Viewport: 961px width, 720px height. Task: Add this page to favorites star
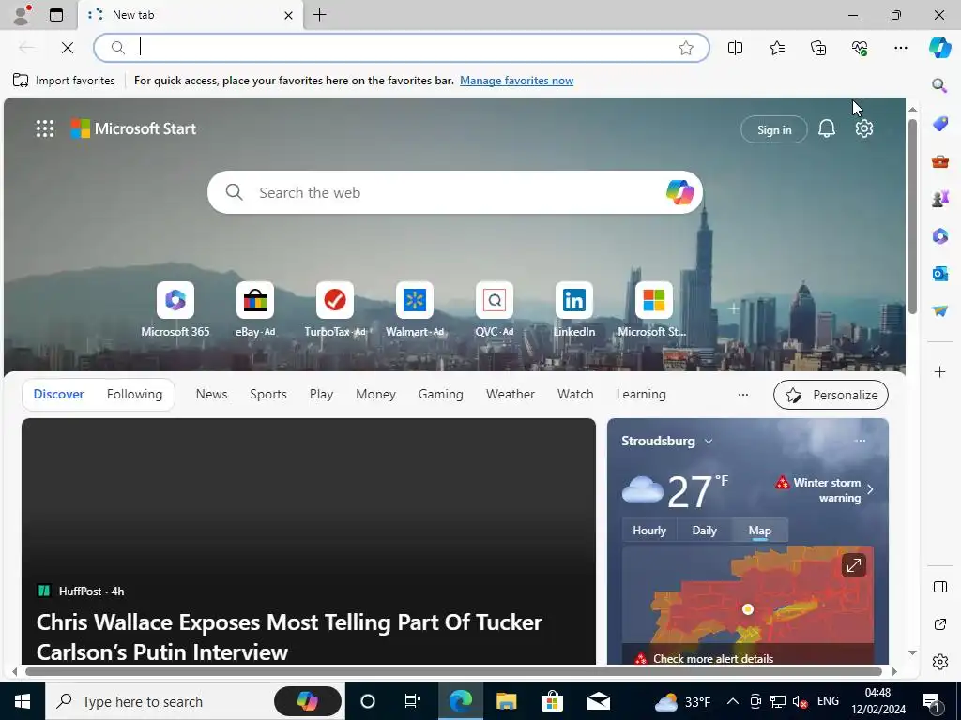(x=686, y=48)
